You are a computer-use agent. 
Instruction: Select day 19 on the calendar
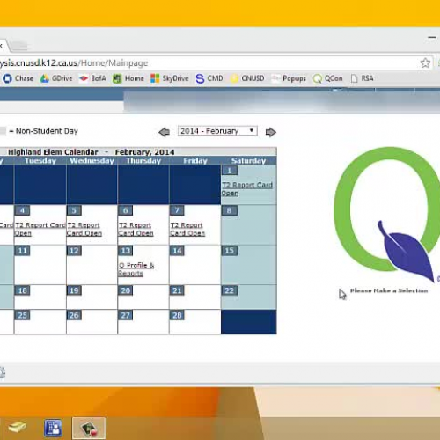click(x=74, y=290)
